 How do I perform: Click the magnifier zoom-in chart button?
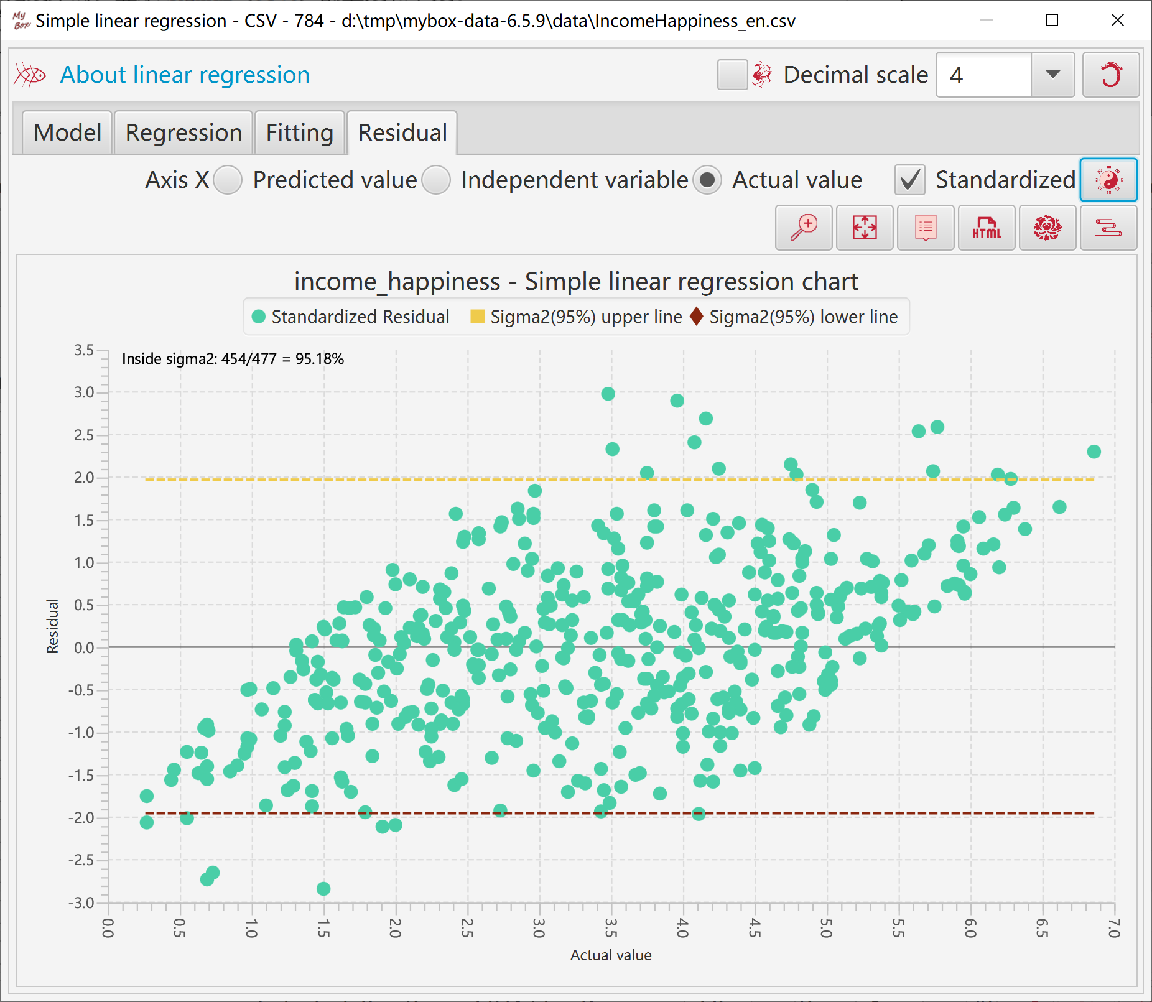click(x=804, y=228)
